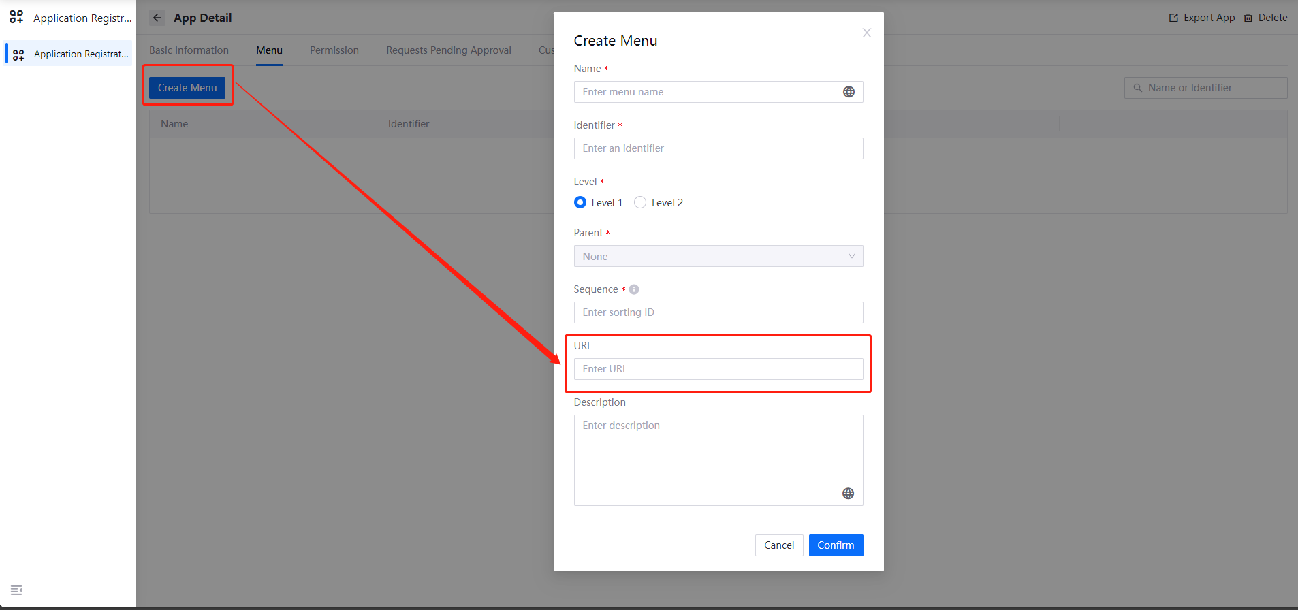This screenshot has height=610, width=1298.
Task: Click the Enter sorting ID field
Action: [718, 312]
